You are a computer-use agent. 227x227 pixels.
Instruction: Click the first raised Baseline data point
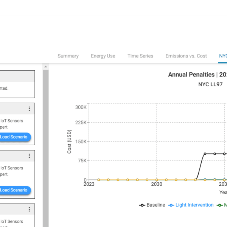(205, 154)
